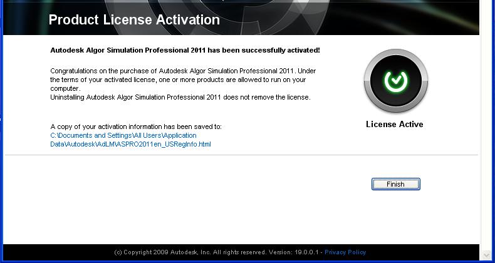Click the copyright 2009 Autodesk footer text

coord(218,252)
